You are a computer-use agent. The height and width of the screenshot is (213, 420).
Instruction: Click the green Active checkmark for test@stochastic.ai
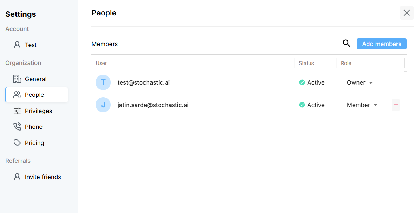pyautogui.click(x=302, y=82)
